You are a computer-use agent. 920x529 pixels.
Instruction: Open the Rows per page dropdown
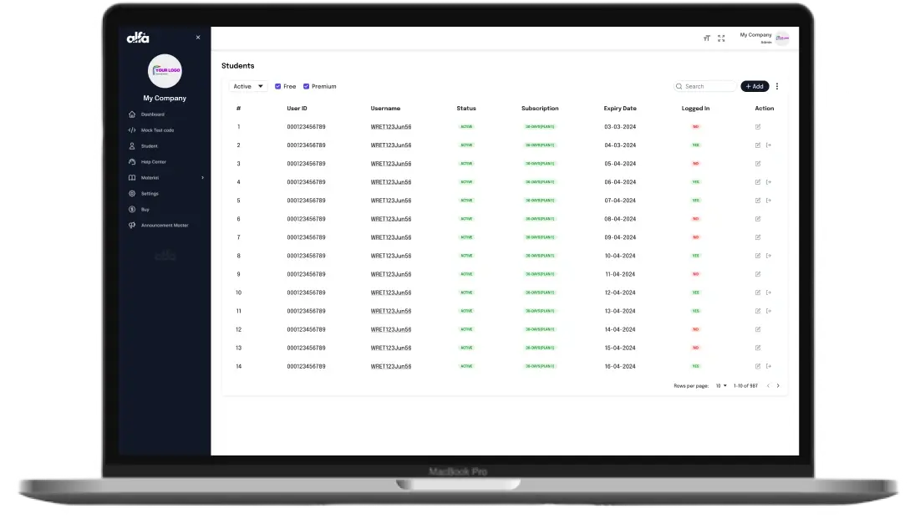tap(721, 386)
